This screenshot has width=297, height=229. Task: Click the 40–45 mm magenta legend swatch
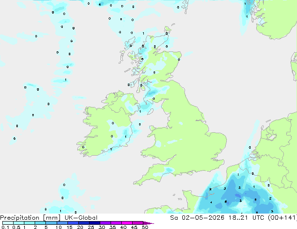127,223
